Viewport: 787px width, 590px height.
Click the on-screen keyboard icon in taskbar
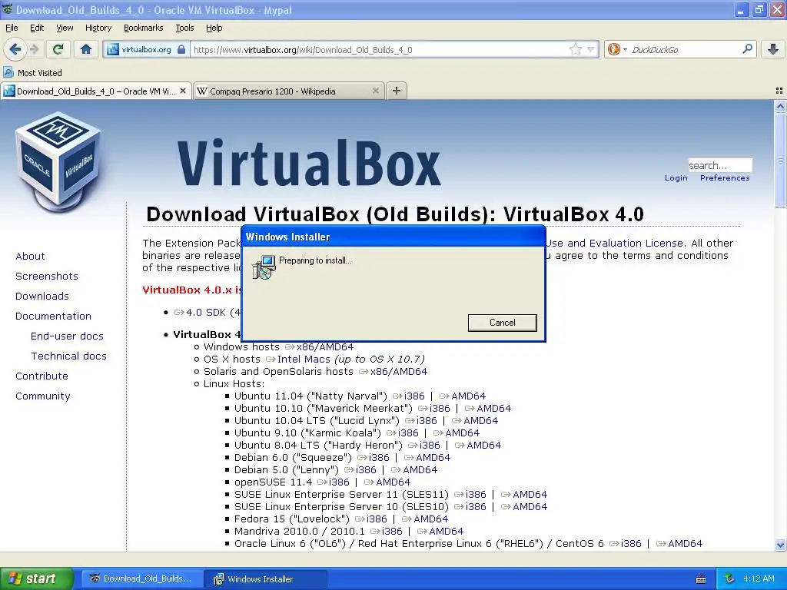pyautogui.click(x=701, y=579)
